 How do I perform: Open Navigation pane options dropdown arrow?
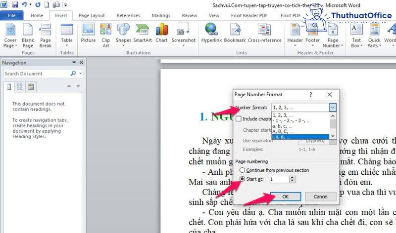[74, 63]
